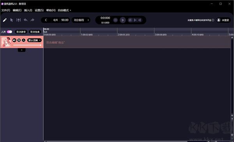Screen dimensions: 234x142
Task: Toggle solo on the singer track
Action: 19,40
